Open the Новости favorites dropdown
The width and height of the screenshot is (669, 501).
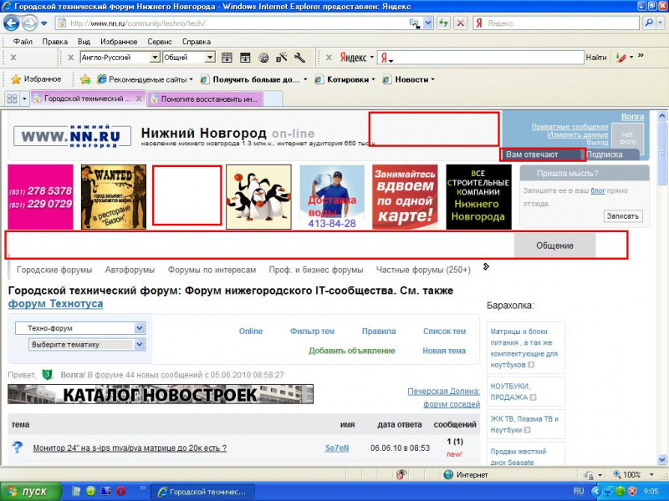click(408, 79)
